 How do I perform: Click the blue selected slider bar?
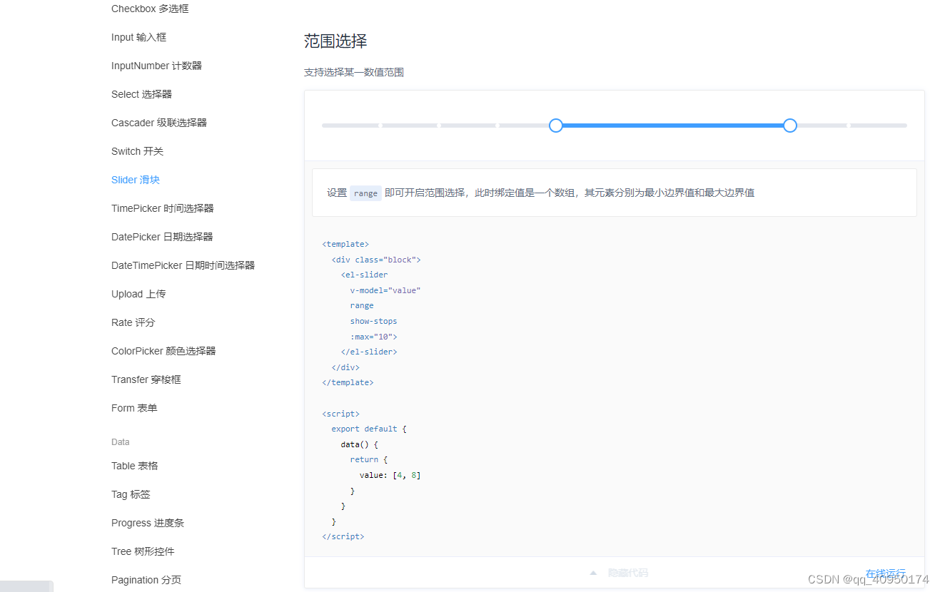pos(673,126)
